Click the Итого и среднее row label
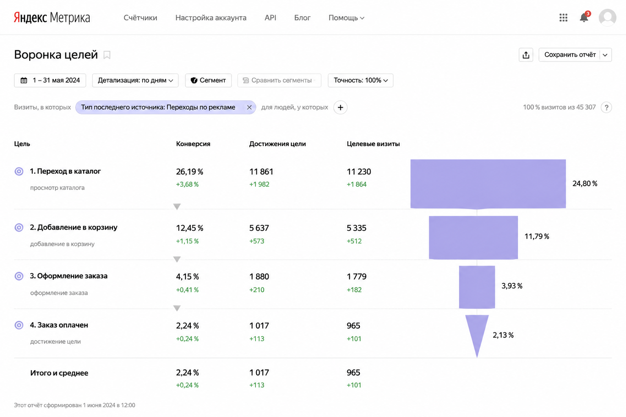 pos(59,373)
